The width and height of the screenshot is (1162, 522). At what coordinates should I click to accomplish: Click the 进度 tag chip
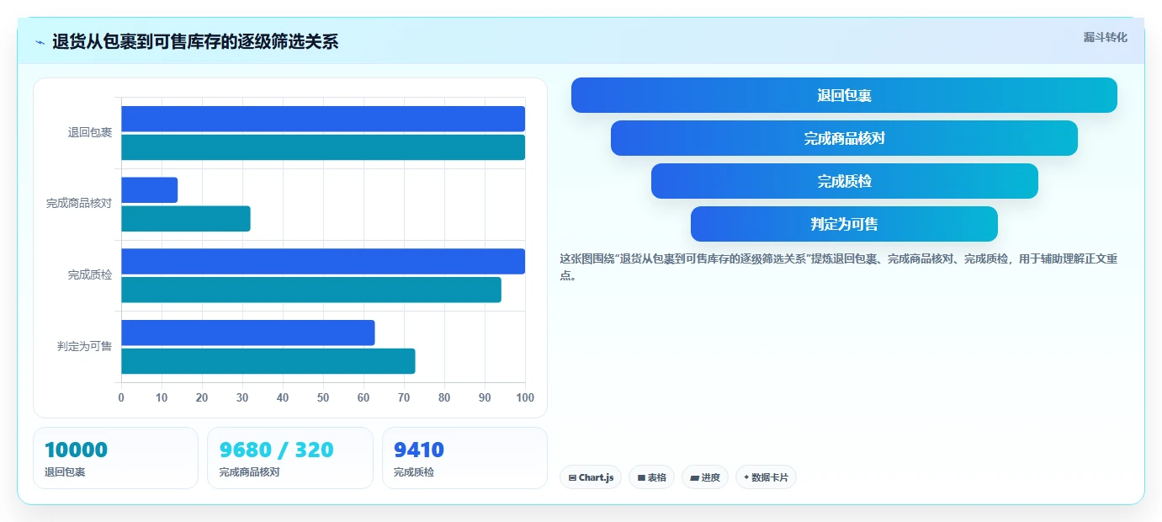[x=705, y=477]
